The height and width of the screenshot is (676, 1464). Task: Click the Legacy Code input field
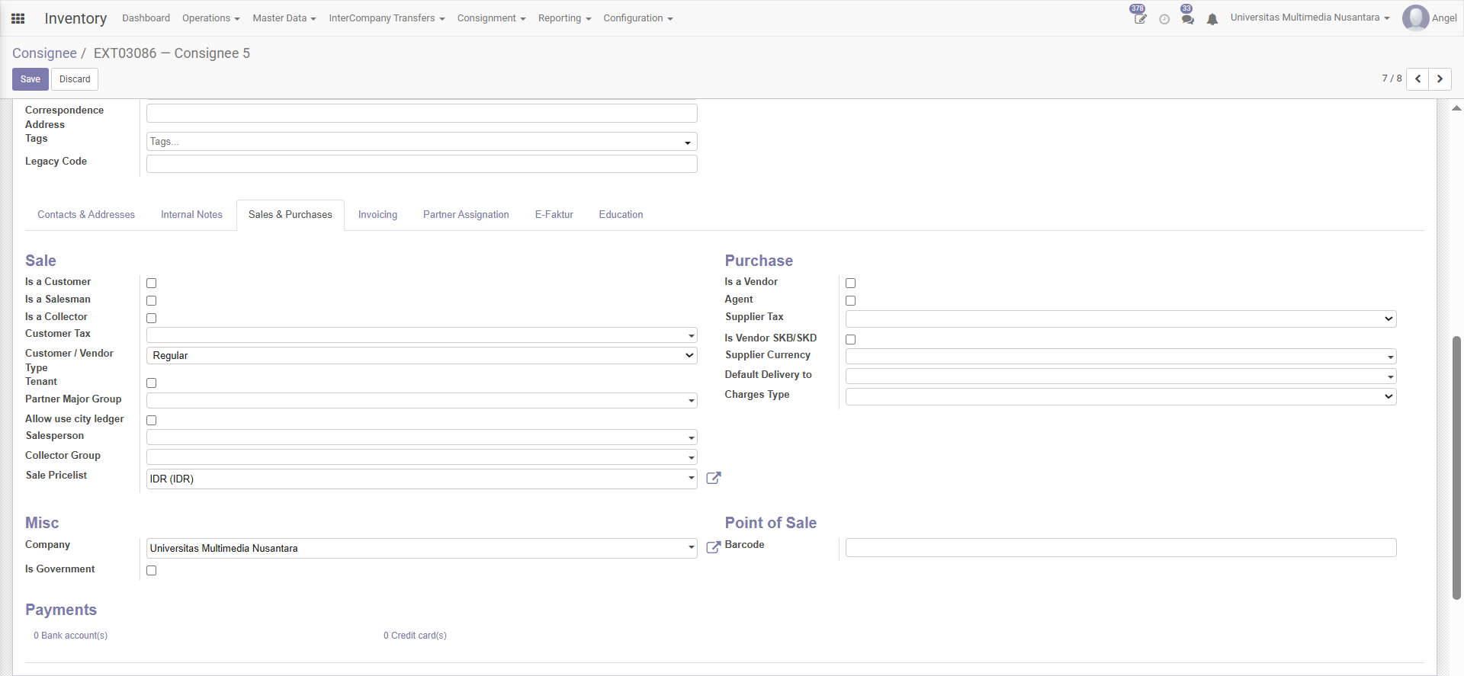click(422, 164)
